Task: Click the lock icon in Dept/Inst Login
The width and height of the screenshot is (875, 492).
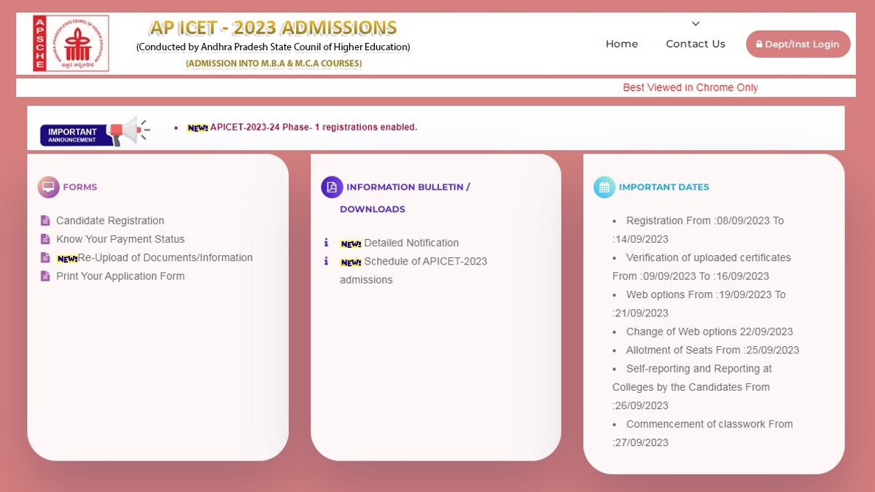Action: click(759, 44)
